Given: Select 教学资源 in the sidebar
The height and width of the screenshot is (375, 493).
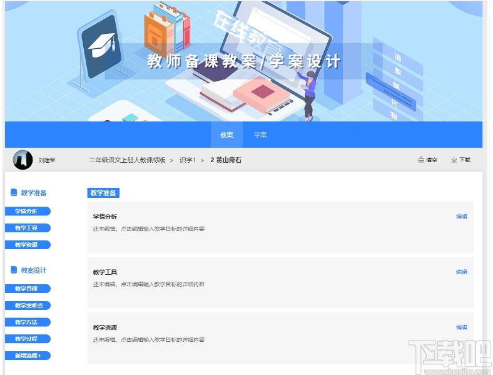Looking at the screenshot, I should pyautogui.click(x=28, y=244).
